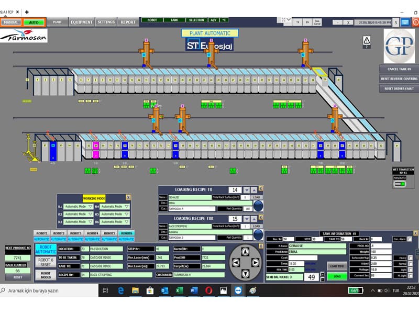Click the warning triangle alarm icon
Screen dimensions: 419x314
[x=367, y=40]
